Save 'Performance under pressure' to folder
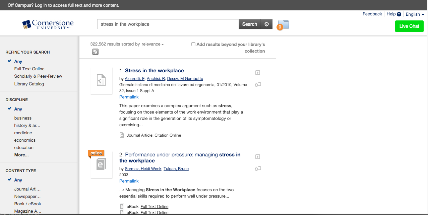Viewport: 428px width, 215px height. (257, 168)
